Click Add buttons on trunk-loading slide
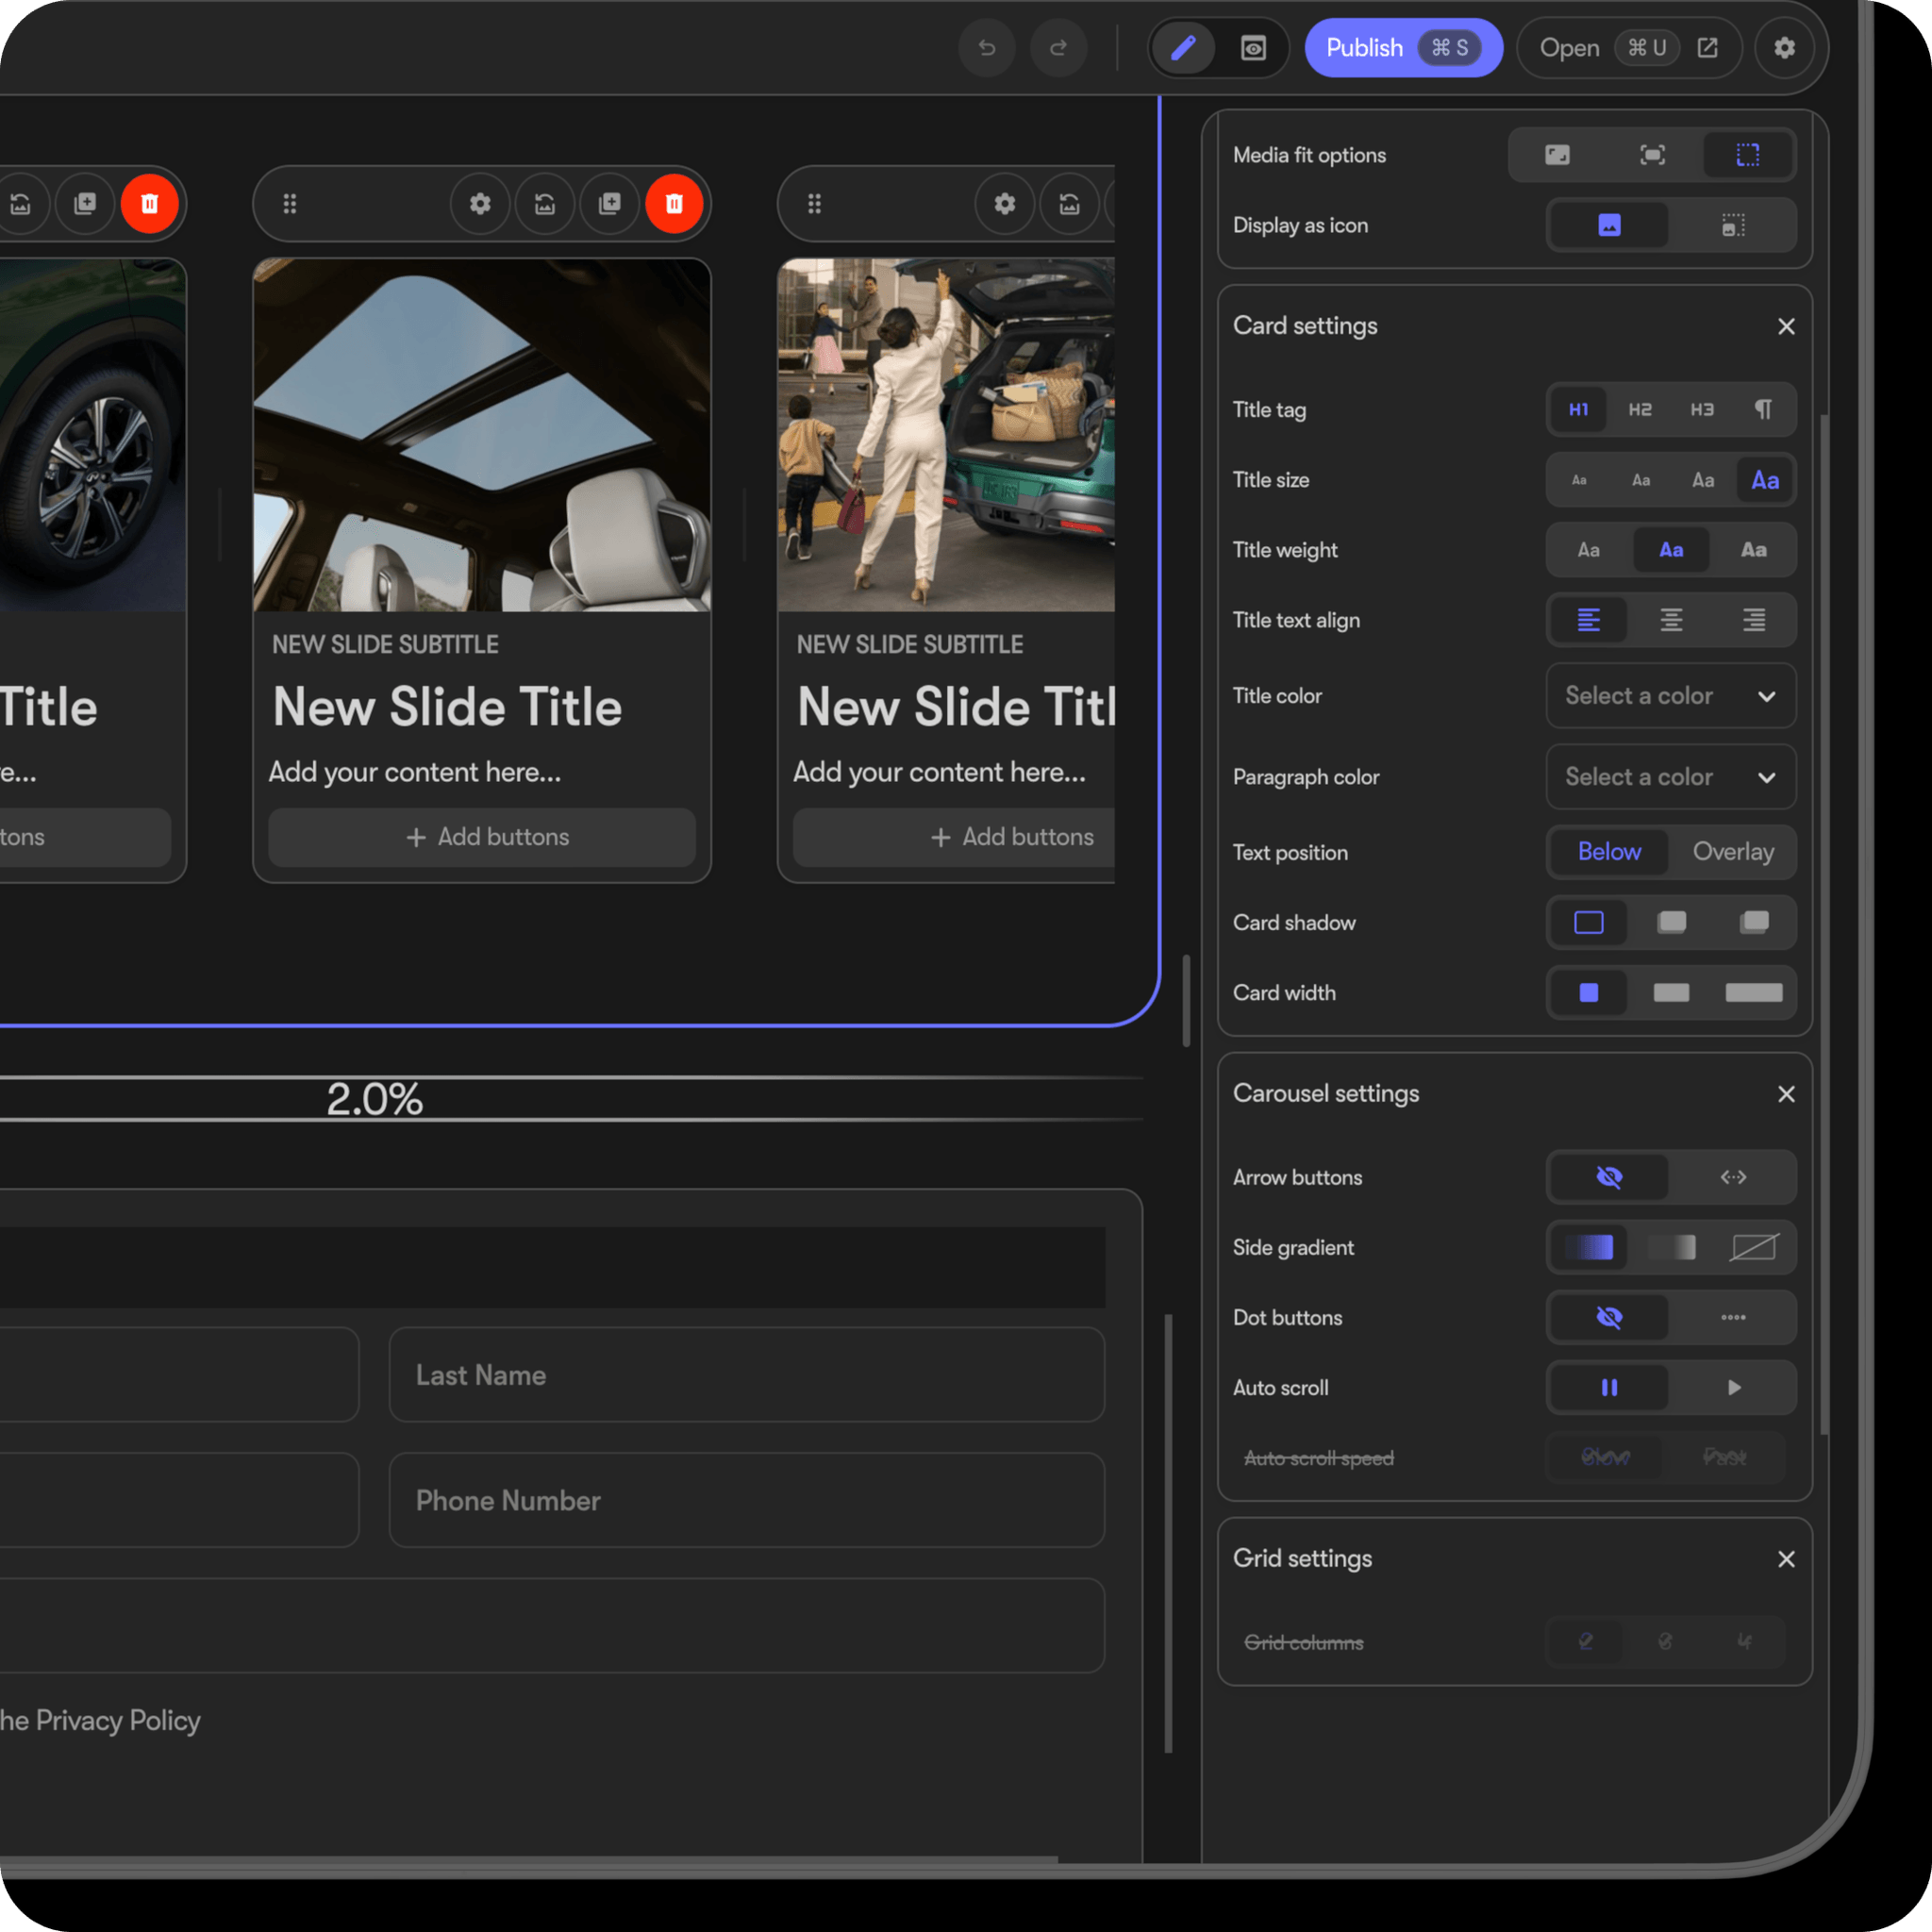Viewport: 1932px width, 1932px height. tap(954, 837)
